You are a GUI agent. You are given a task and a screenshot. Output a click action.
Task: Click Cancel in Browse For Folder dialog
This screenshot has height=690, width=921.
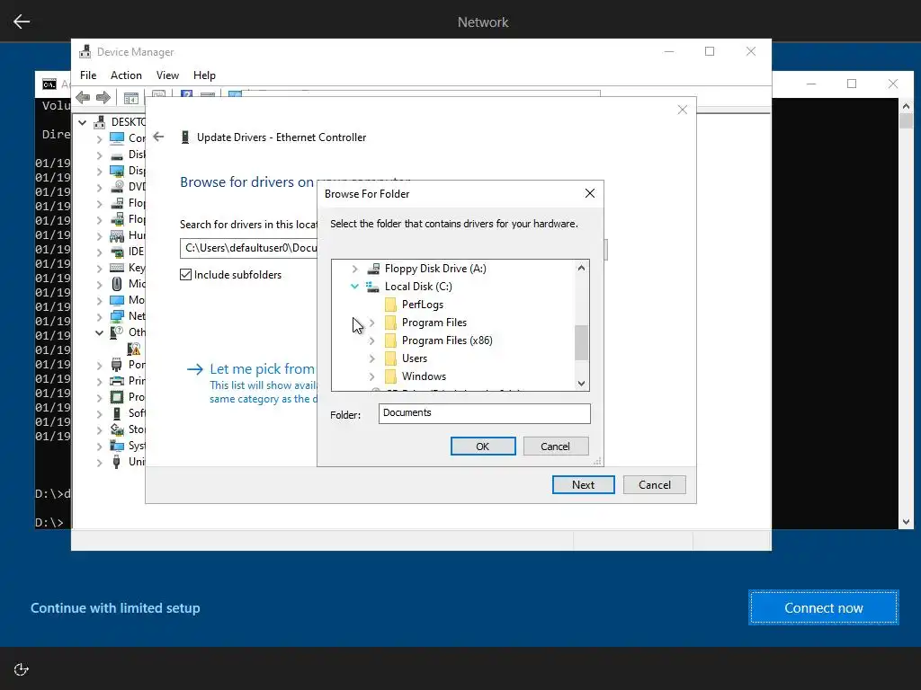(x=555, y=447)
